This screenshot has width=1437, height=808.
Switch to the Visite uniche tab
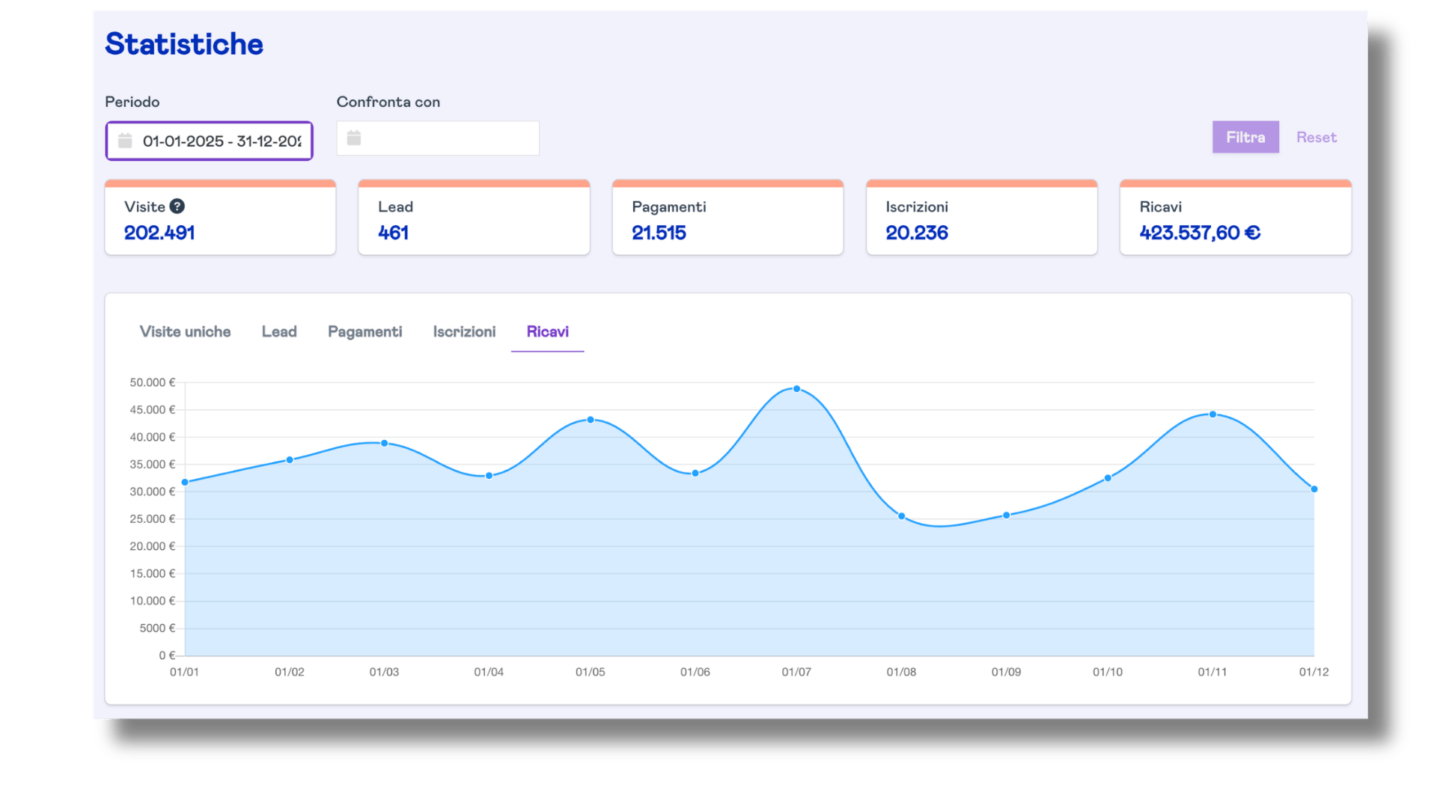coord(185,331)
